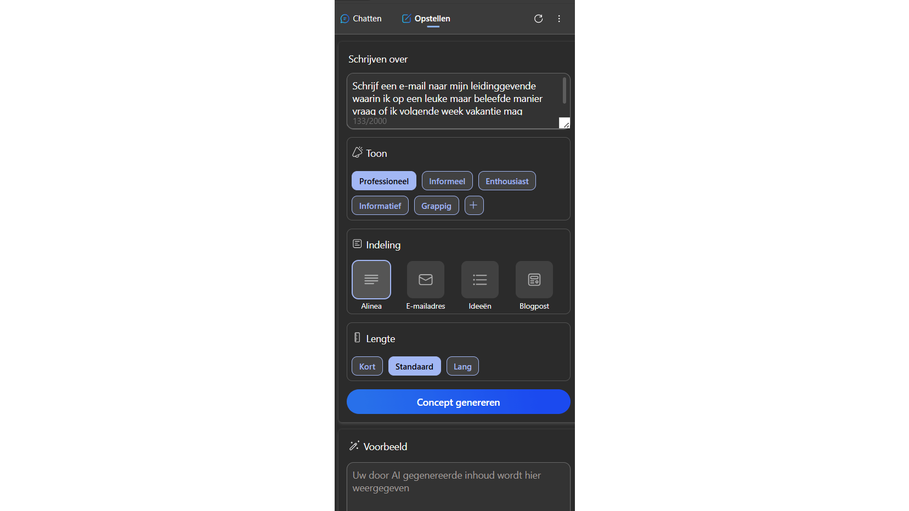Image resolution: width=909 pixels, height=511 pixels.
Task: Click the Voorbeeld preview output box
Action: 459,487
